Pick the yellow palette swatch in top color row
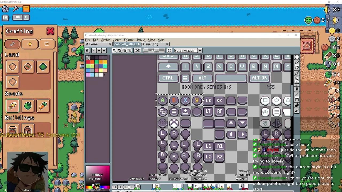Viewport: 342px width, 192px height. [x=105, y=62]
